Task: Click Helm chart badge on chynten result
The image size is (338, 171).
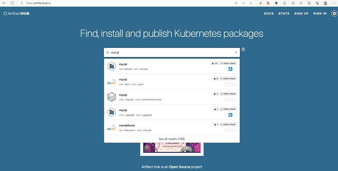Action: tap(228, 94)
